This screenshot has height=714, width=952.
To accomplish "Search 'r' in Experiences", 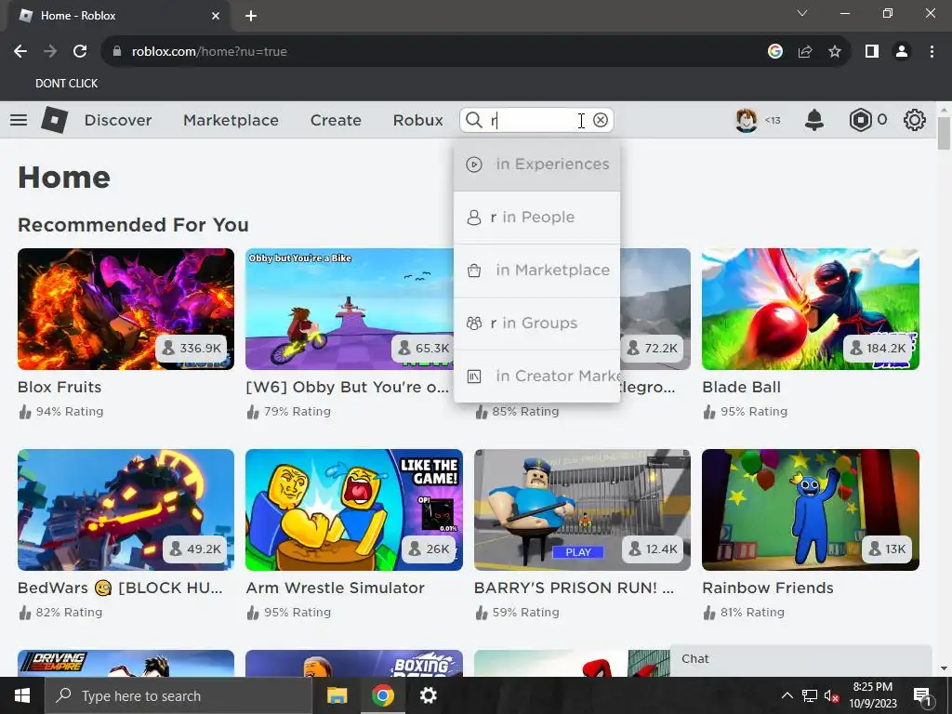I will (x=536, y=165).
